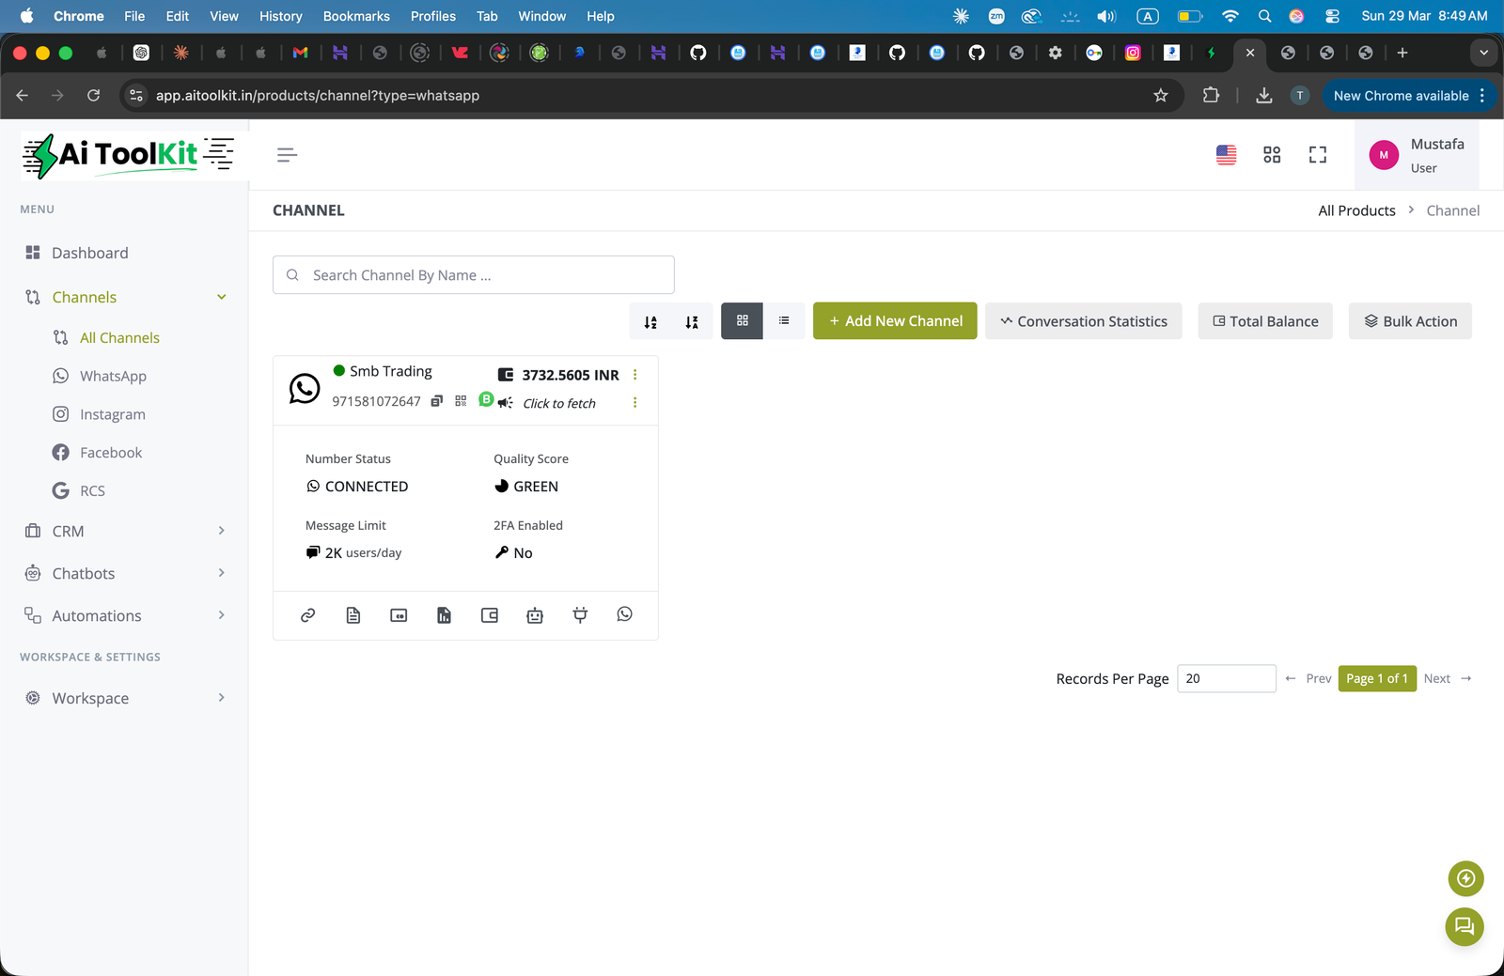Click the link icon on the channel card
Image resolution: width=1504 pixels, height=976 pixels.
click(x=307, y=615)
